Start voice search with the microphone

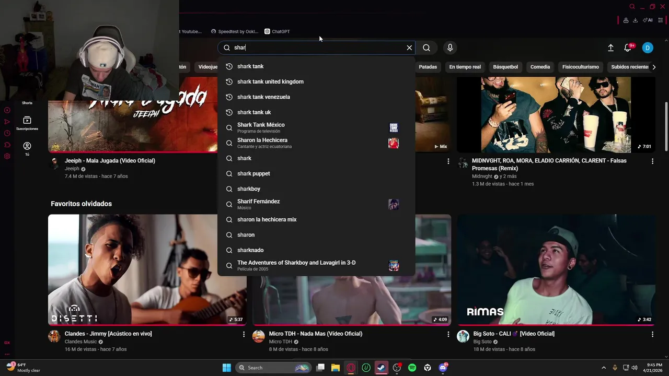pyautogui.click(x=450, y=48)
